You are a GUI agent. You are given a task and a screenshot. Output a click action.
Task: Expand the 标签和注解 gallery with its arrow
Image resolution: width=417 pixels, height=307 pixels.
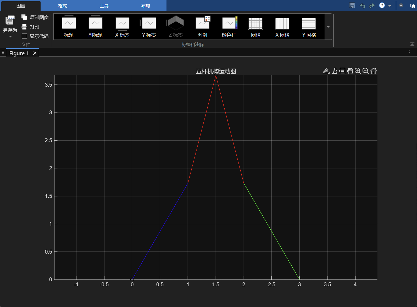point(328,27)
